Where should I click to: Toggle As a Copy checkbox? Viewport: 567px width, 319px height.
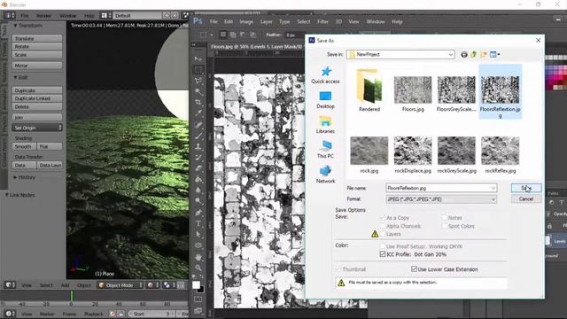point(383,218)
